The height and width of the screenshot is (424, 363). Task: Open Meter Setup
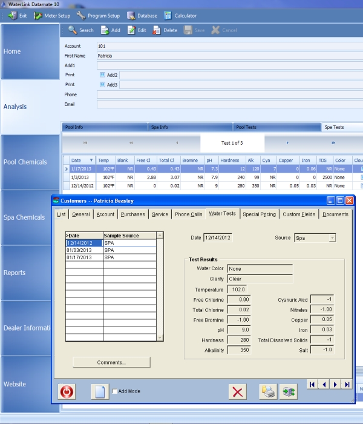[52, 16]
